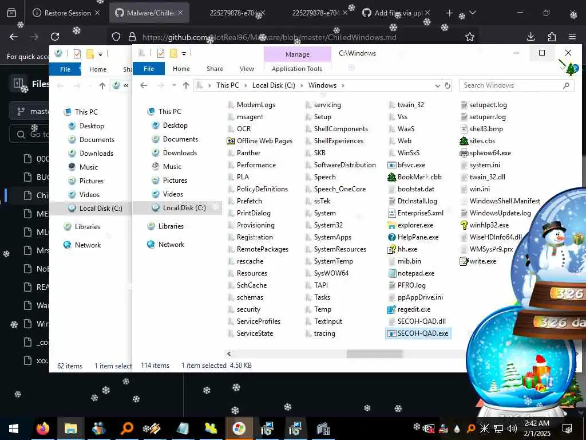
Task: Open the Share ribbon tab
Action: [x=215, y=69]
